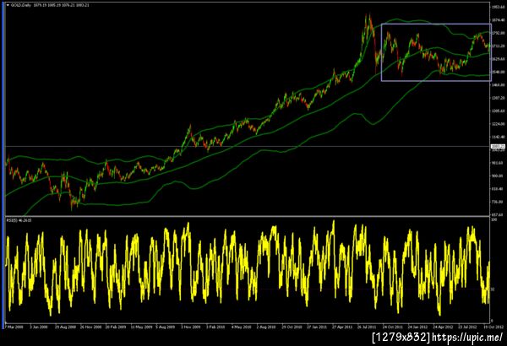The image size is (507, 346).
Task: Click the GOLD,Daily chart title text
Action: point(20,5)
